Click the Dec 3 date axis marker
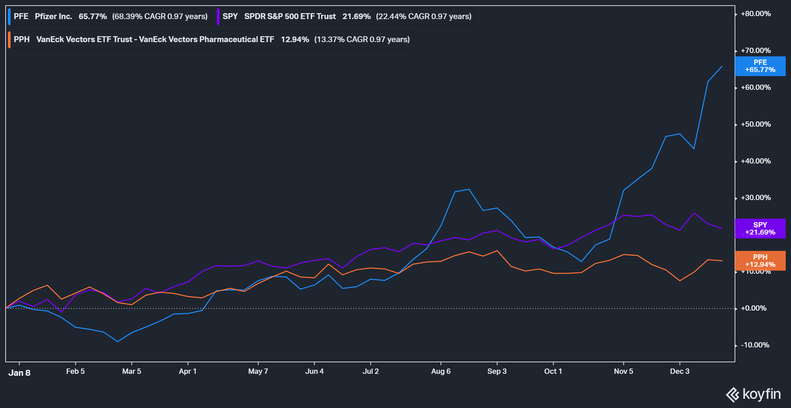Screen dimensions: 791x408 680,371
